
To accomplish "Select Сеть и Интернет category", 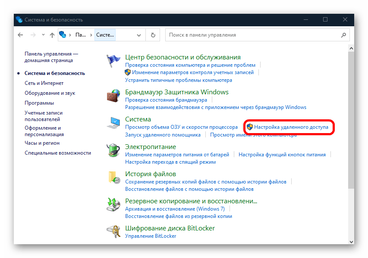I will pos(44,83).
